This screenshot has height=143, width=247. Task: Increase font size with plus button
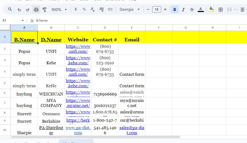[165, 9]
